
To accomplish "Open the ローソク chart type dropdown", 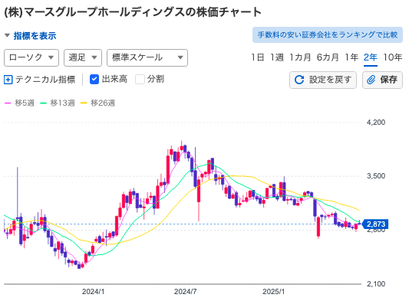I will 31,57.
